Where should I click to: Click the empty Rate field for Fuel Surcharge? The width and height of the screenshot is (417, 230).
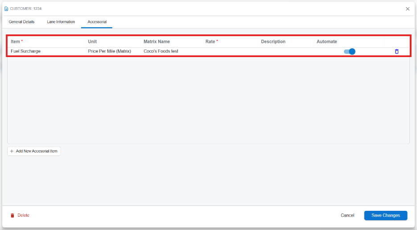230,51
